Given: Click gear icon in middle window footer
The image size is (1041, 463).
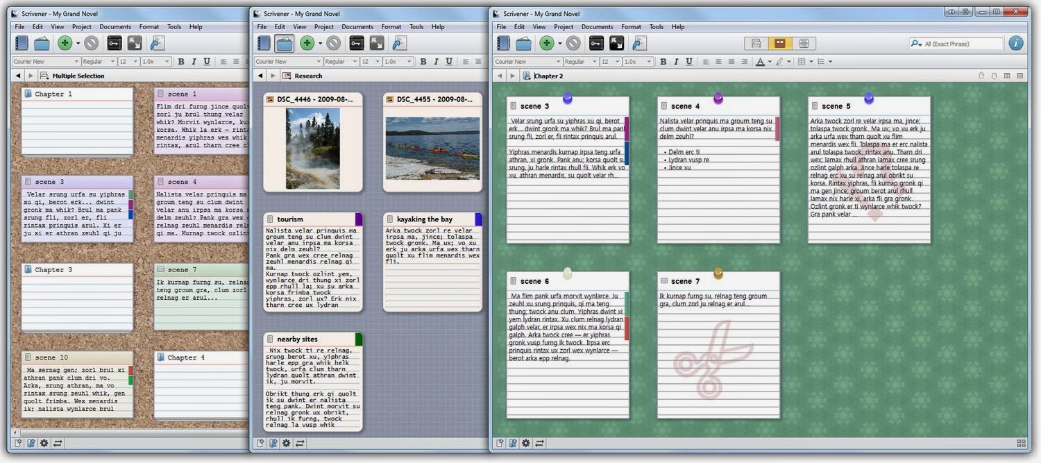Looking at the screenshot, I should (286, 443).
